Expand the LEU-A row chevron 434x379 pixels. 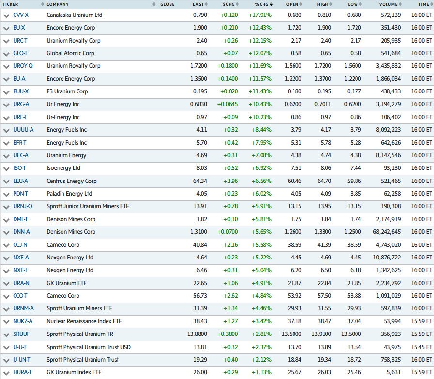(x=6, y=182)
